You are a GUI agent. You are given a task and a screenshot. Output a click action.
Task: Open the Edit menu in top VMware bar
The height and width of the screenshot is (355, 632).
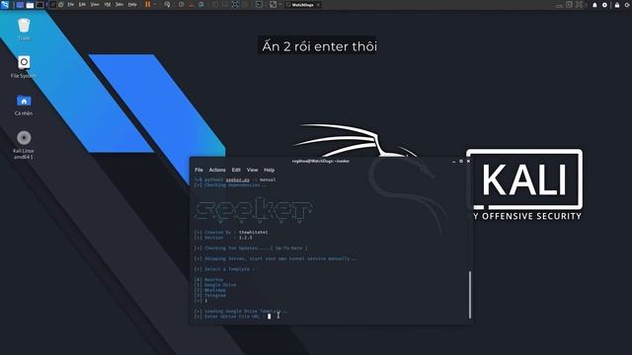point(82,4)
